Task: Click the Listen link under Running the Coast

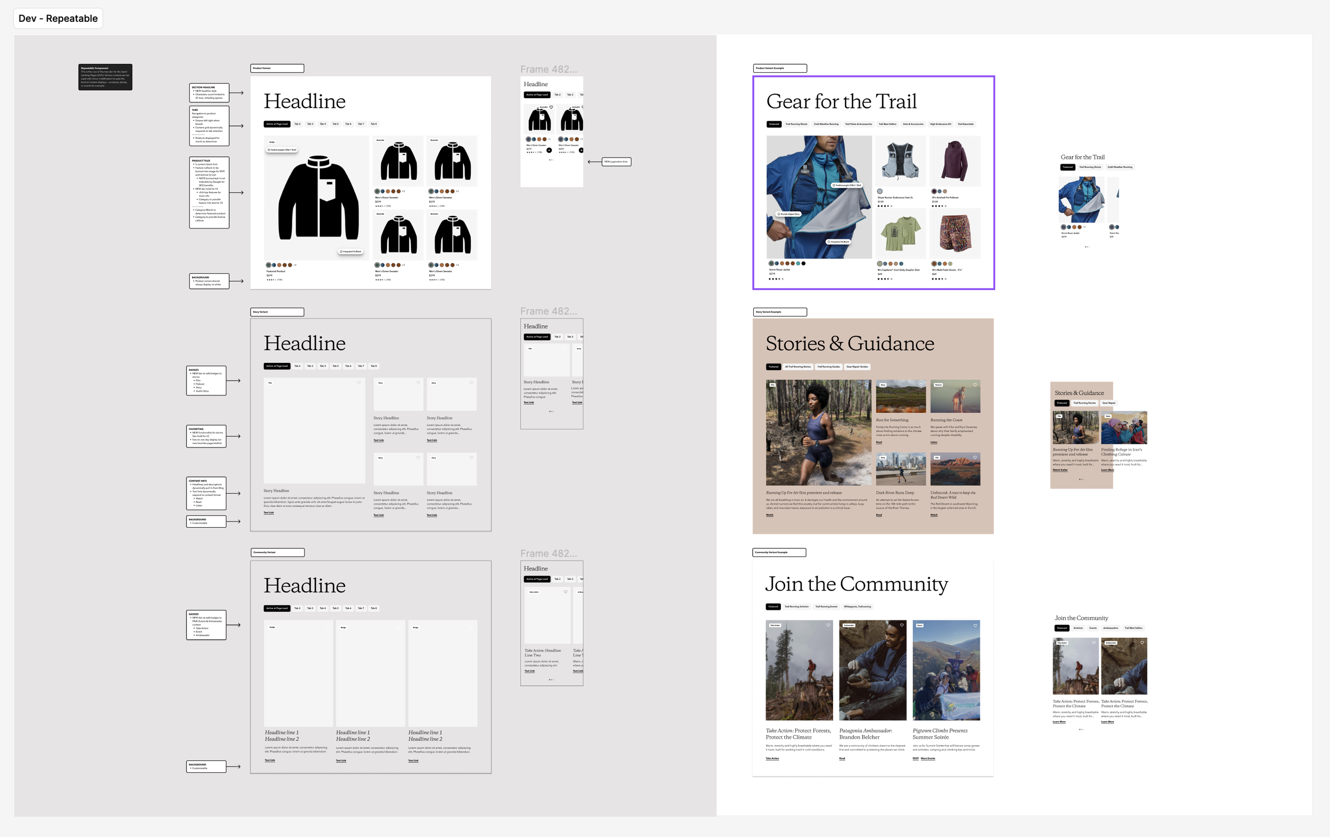Action: 934,442
